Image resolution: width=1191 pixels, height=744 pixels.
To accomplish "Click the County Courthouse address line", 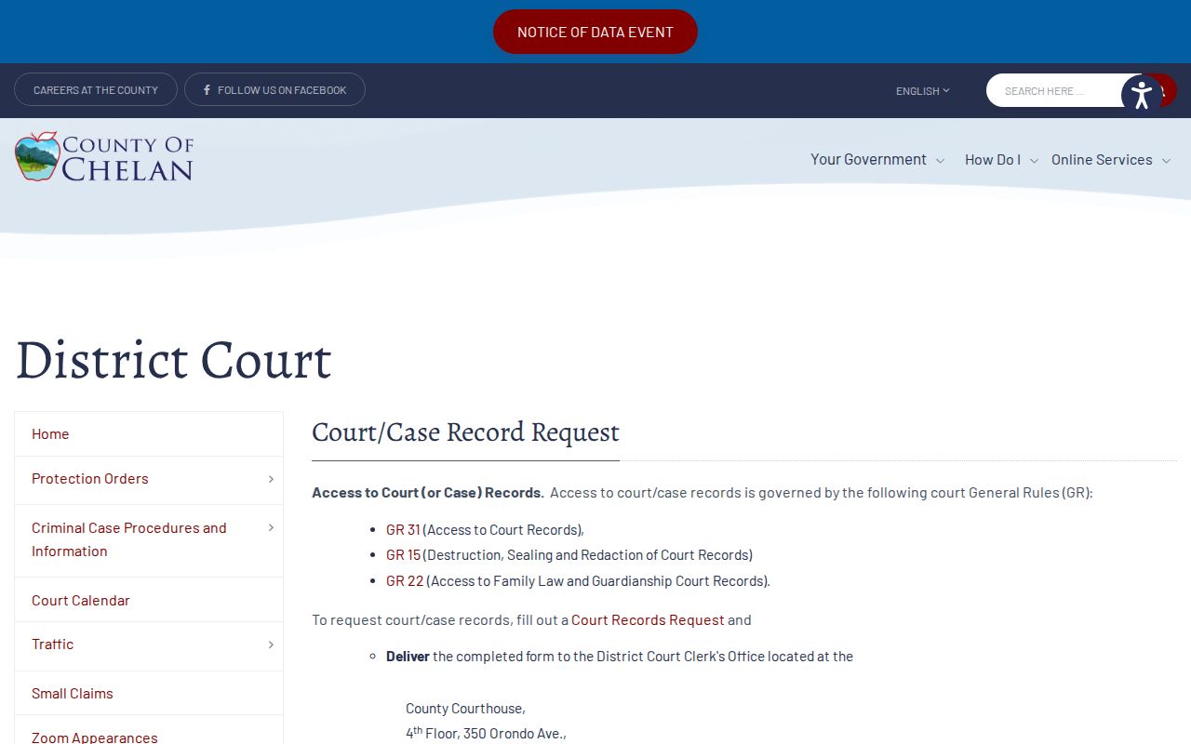I will coord(465,709).
